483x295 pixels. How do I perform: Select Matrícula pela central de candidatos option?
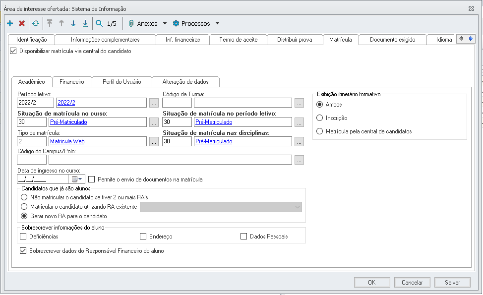point(320,131)
